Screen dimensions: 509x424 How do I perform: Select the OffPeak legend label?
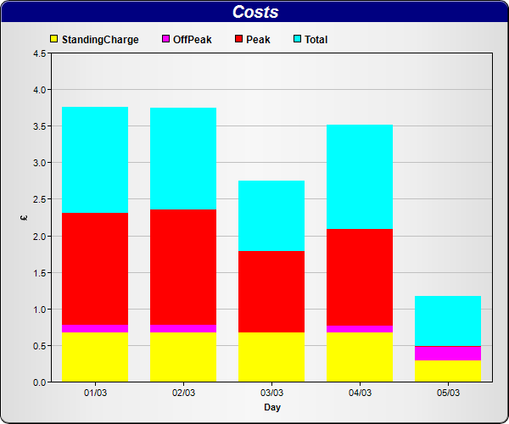click(193, 40)
